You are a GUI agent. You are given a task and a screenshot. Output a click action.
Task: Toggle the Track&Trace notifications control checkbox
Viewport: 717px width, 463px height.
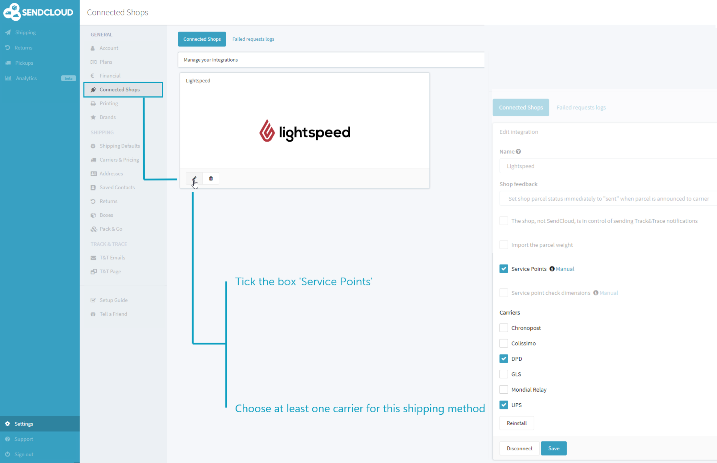tap(504, 221)
